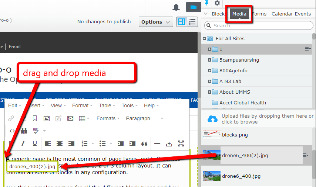Screen dimensions: 316x187
Task: Open the Table menu in editor
Action: tap(107, 105)
